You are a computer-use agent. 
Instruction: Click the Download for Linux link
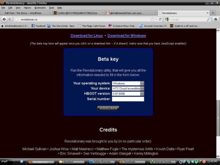(87, 36)
